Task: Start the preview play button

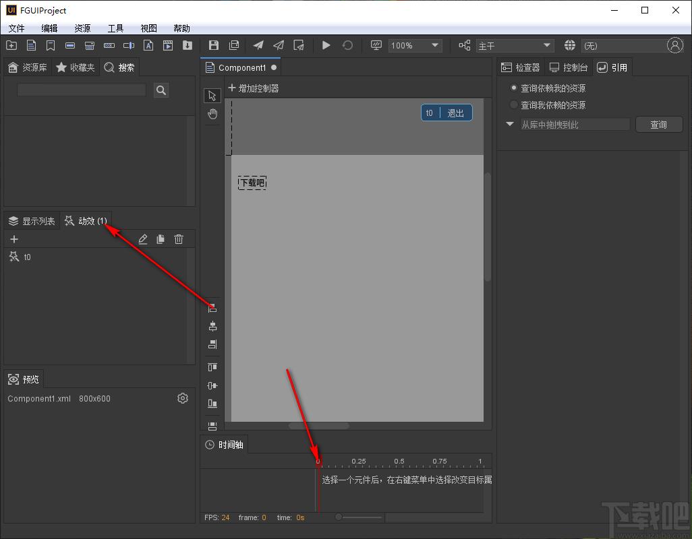Action: click(x=326, y=45)
